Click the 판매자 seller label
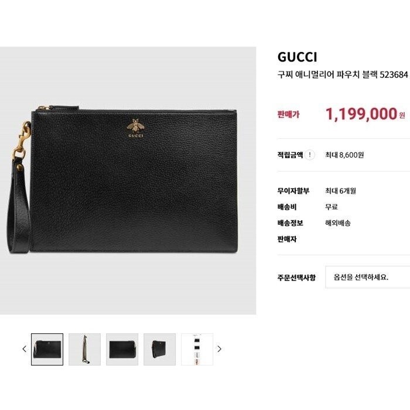This screenshot has height=410, width=410. coord(287,239)
